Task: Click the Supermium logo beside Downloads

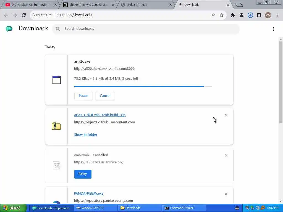Action: pyautogui.click(x=9, y=29)
